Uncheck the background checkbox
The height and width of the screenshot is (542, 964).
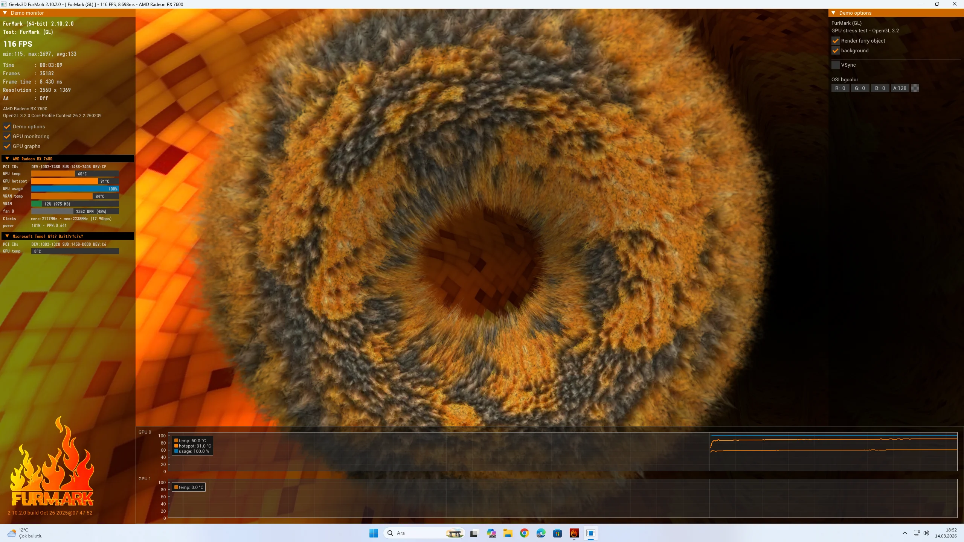click(835, 50)
